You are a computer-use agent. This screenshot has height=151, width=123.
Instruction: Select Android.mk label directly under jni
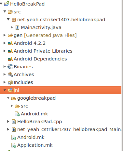tap(31, 137)
